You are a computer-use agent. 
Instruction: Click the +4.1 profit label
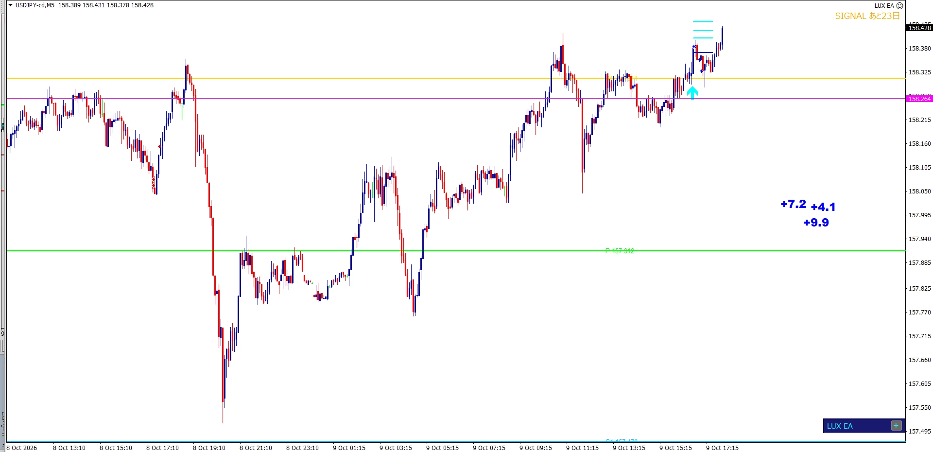pyautogui.click(x=823, y=207)
